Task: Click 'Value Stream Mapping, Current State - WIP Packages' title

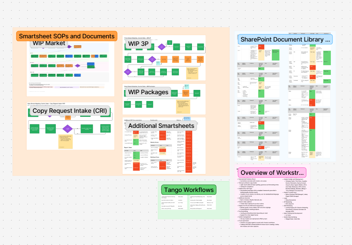Action: coord(139,86)
